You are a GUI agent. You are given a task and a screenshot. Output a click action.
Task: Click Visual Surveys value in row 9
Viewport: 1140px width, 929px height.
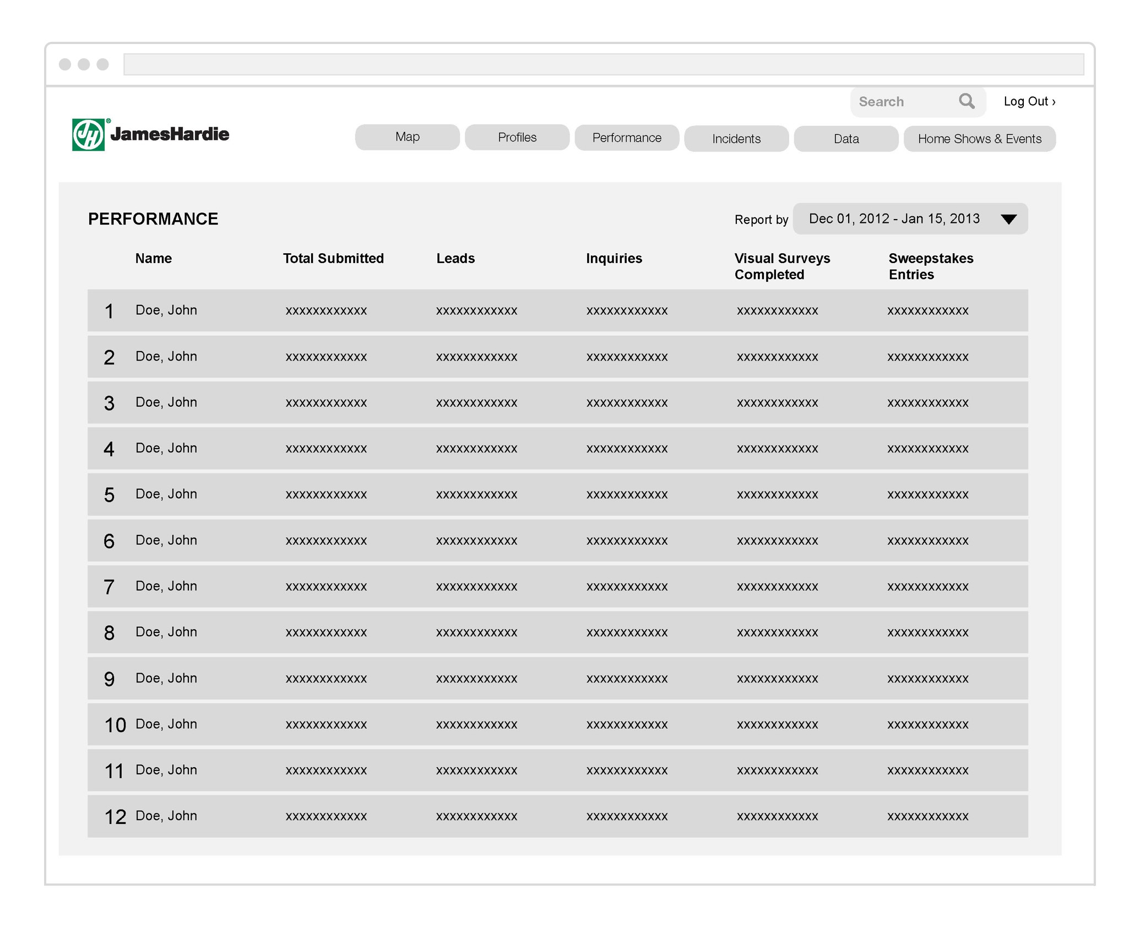pos(778,679)
